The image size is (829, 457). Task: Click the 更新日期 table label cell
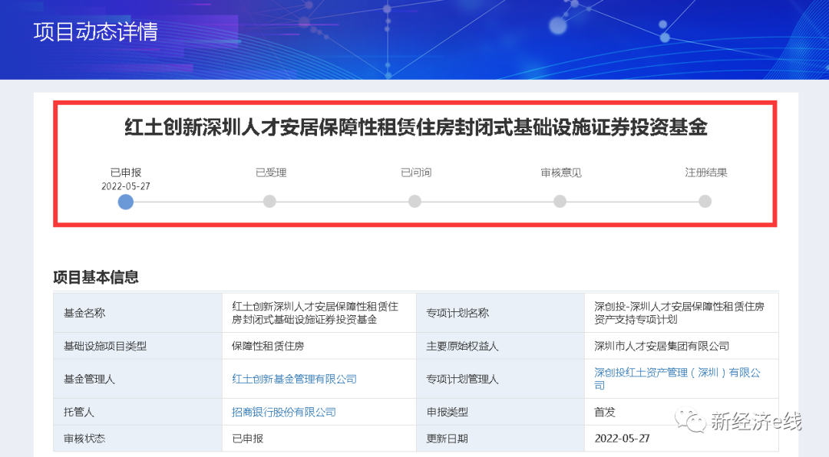point(447,439)
